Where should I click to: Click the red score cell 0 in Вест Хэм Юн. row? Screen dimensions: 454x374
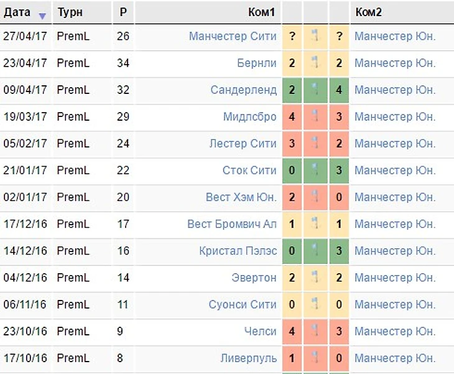(339, 197)
